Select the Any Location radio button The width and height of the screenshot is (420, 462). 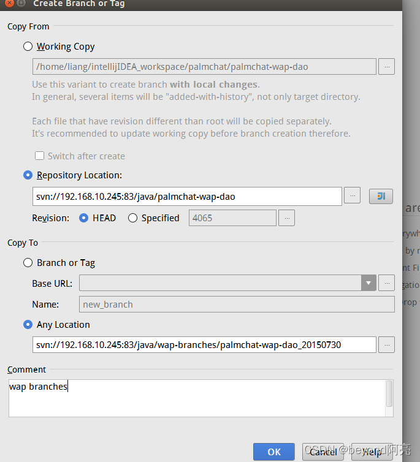(28, 324)
